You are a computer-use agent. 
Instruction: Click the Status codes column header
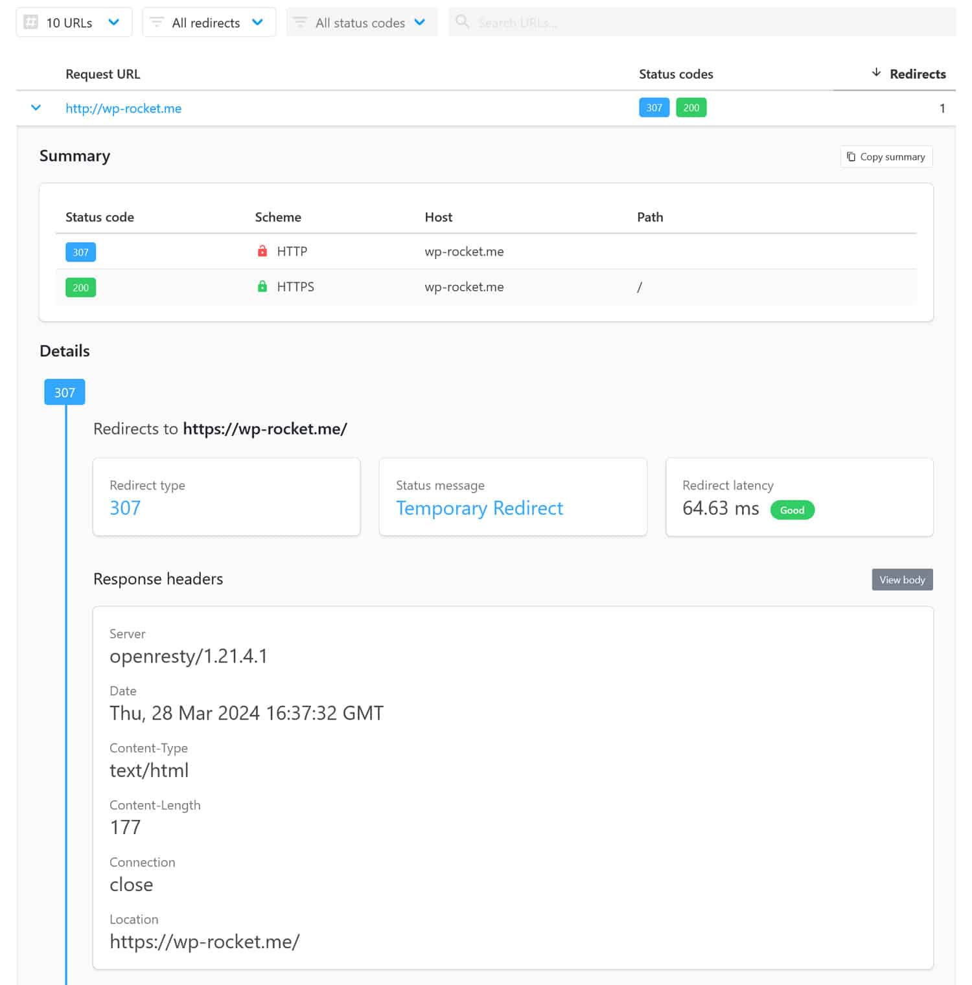[x=675, y=74]
